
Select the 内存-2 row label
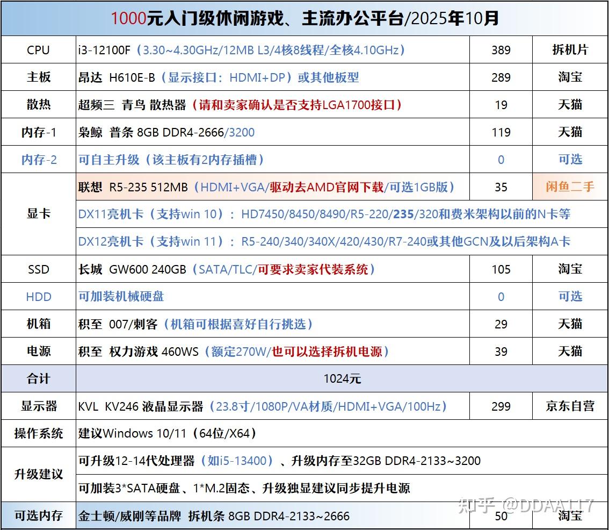pos(39,160)
